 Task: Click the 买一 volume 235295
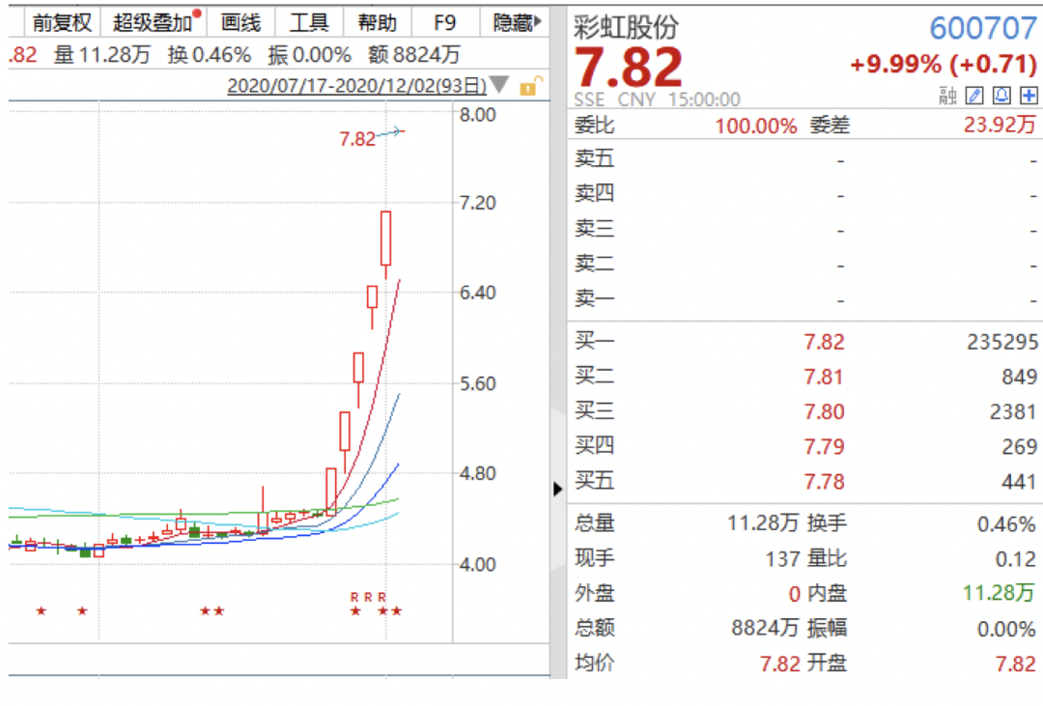tap(1002, 342)
